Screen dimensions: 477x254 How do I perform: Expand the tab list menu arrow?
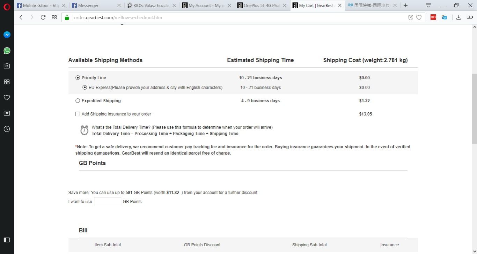click(x=428, y=6)
